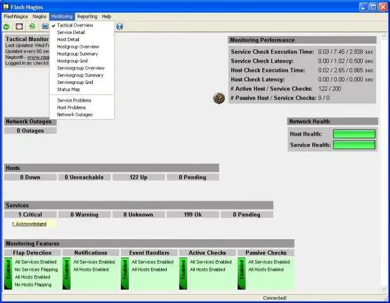Click the 199 Ok services cell
This screenshot has height=303, width=390.
(x=193, y=215)
